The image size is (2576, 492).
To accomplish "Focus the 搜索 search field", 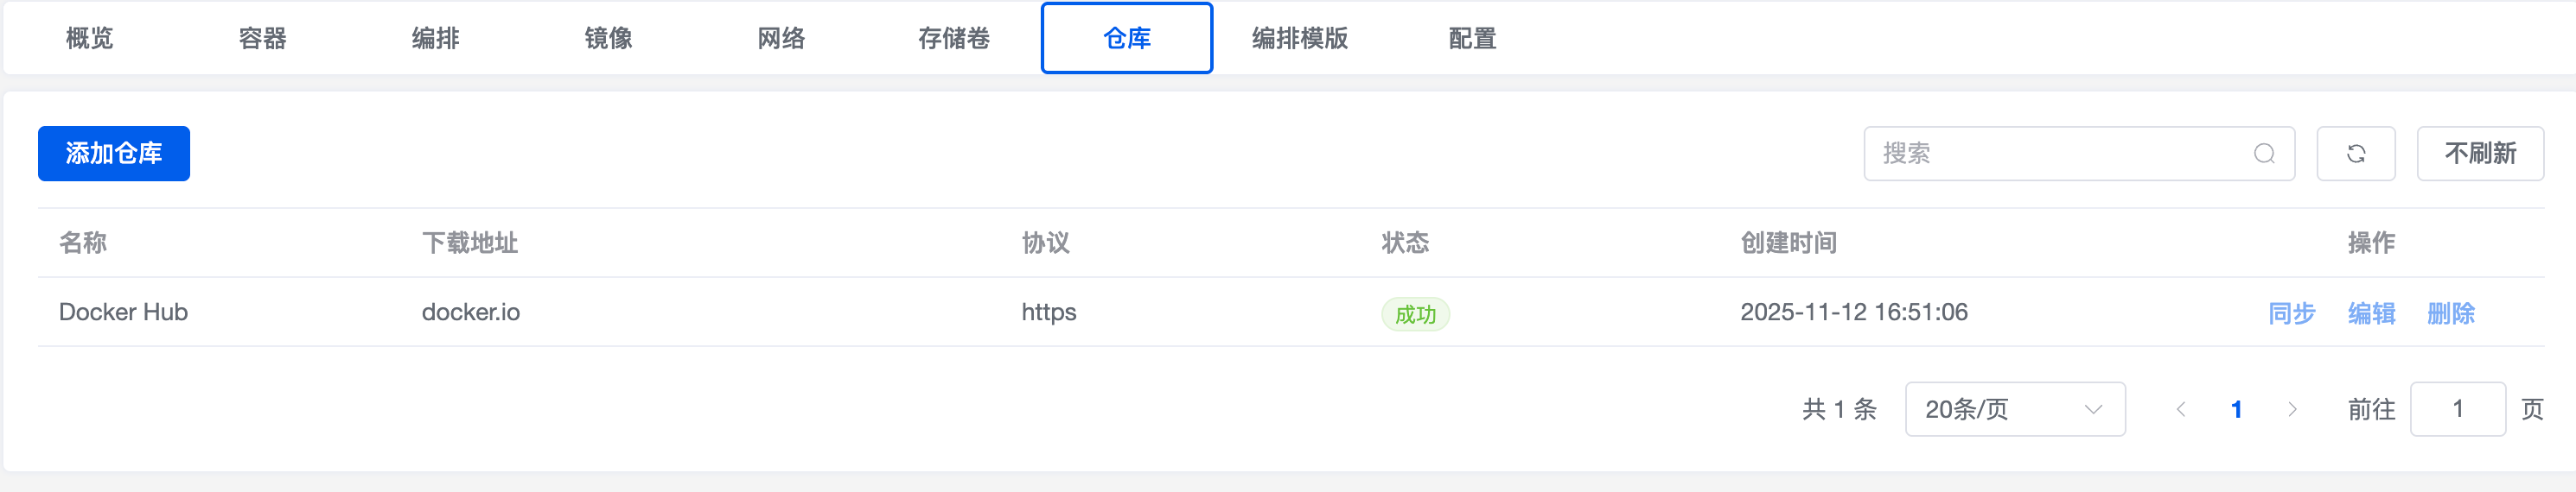I will click(2060, 154).
